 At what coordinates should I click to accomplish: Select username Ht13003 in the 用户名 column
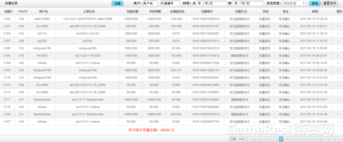42,56
